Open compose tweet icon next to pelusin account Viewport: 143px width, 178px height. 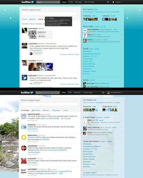[x=108, y=2]
